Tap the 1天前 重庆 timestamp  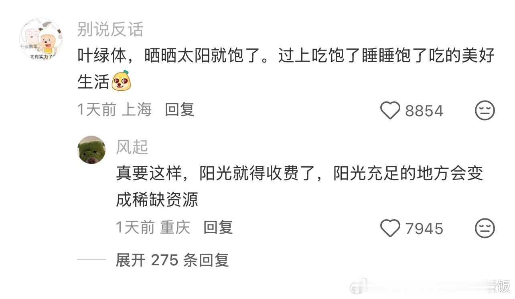tap(153, 228)
